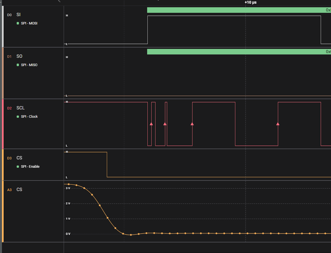The width and height of the screenshot is (331, 253).
Task: Select the D0 SI channel label
Action: click(x=14, y=15)
